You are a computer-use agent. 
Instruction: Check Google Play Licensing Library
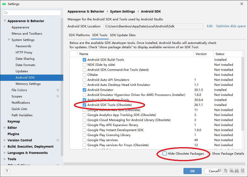[x=84, y=135]
